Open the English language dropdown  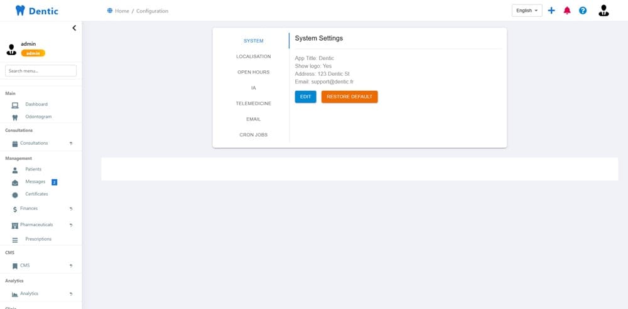click(526, 11)
